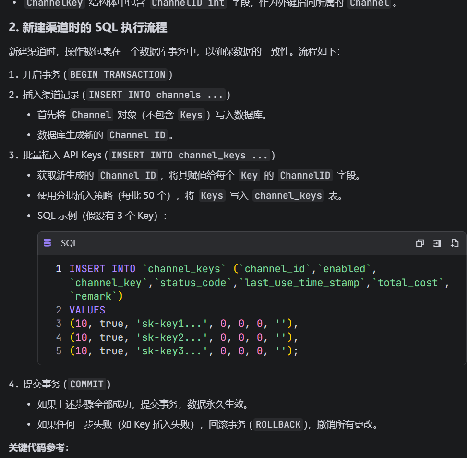Click the 'sk-key2...' string on line 4
The width and height of the screenshot is (467, 458).
171,337
